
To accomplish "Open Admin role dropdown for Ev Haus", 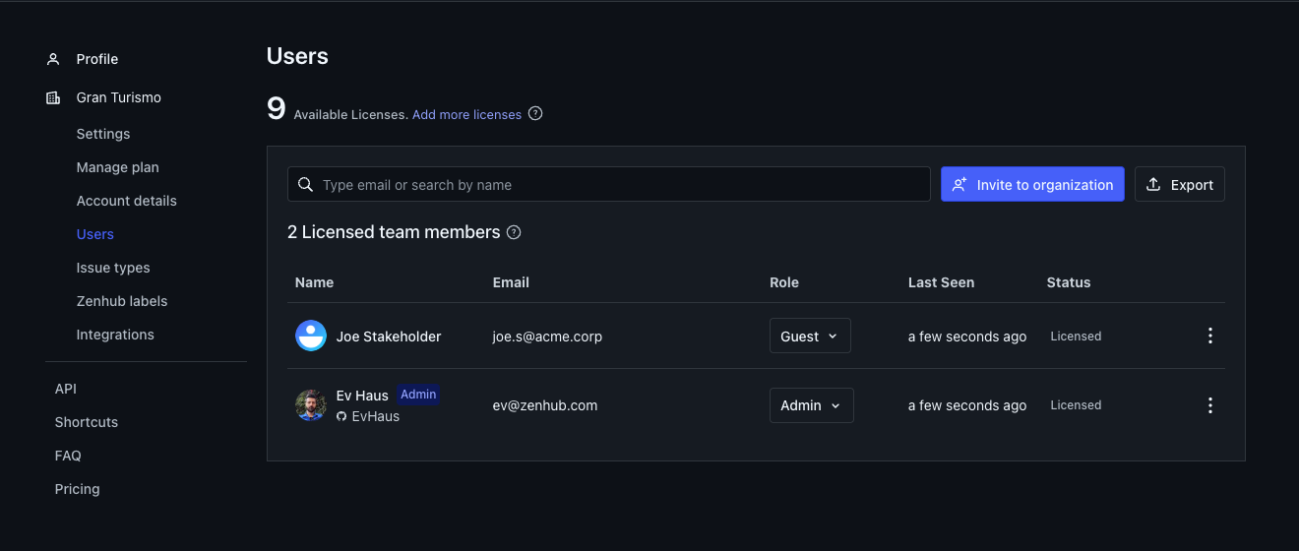I will [812, 405].
